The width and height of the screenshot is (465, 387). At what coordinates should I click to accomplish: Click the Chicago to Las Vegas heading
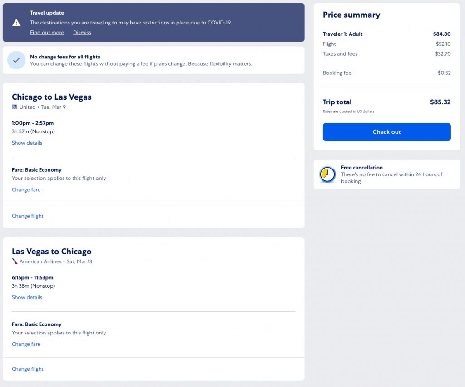52,97
